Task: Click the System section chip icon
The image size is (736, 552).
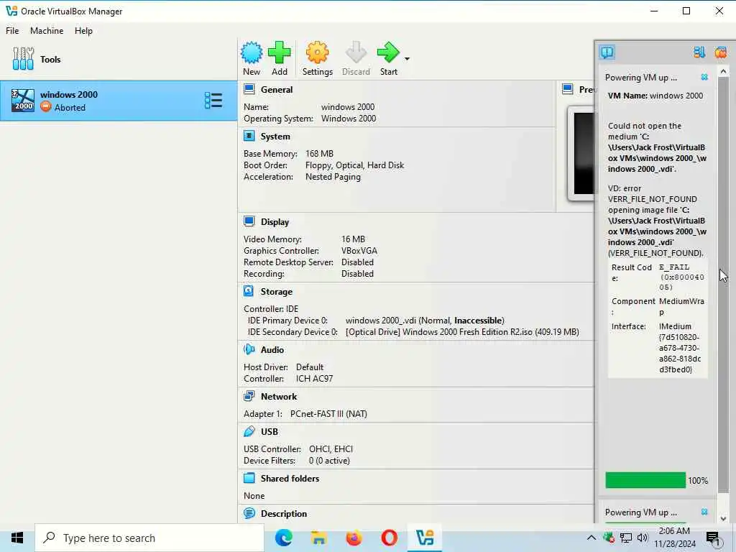Action: pyautogui.click(x=249, y=136)
